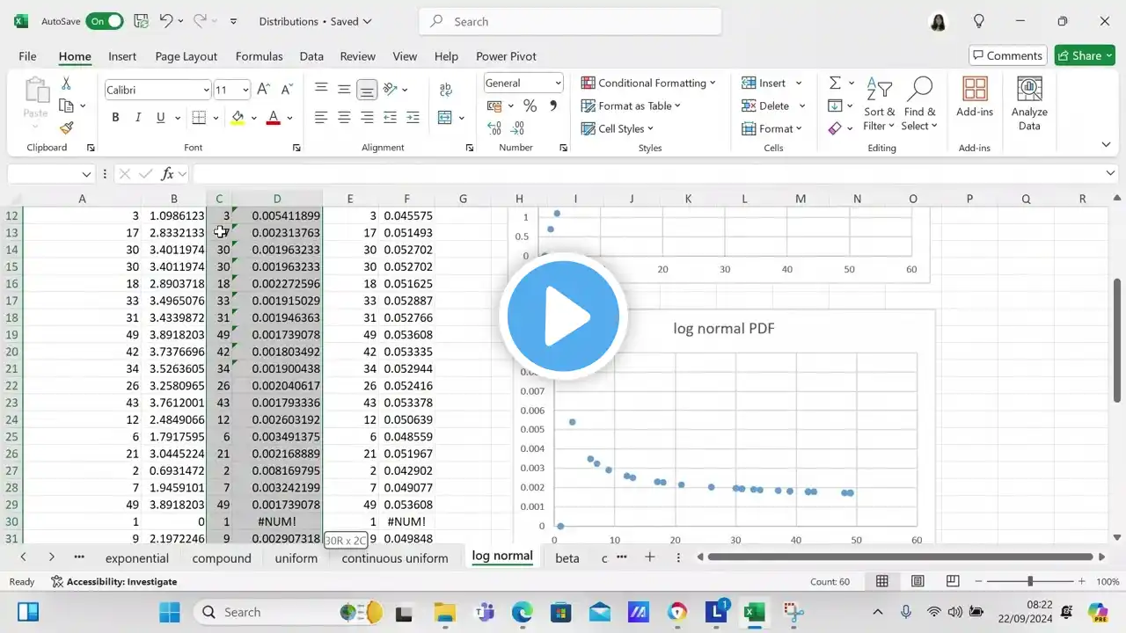Image resolution: width=1126 pixels, height=633 pixels.
Task: Click the Insert Function fx icon
Action: point(167,174)
